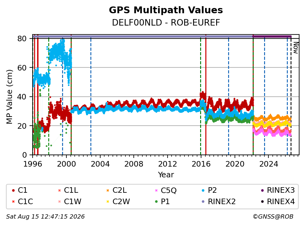
Task: Click the 60 y-axis tick label
Action: coord(22,68)
